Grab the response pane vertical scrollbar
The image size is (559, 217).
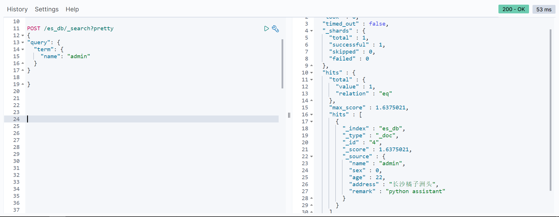click(551, 110)
